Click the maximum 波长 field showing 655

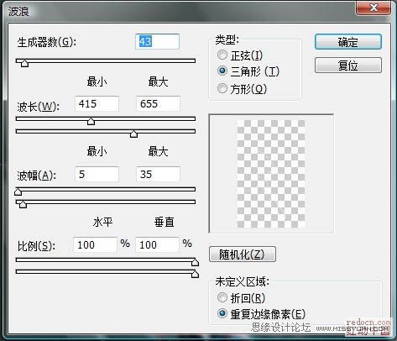point(158,103)
